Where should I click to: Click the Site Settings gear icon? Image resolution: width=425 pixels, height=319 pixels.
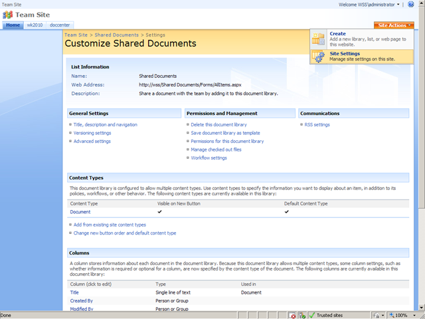click(318, 56)
